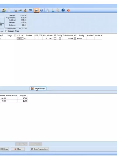Click the two-people patient toolbar icon
The image size is (117, 156).
tap(4, 10)
